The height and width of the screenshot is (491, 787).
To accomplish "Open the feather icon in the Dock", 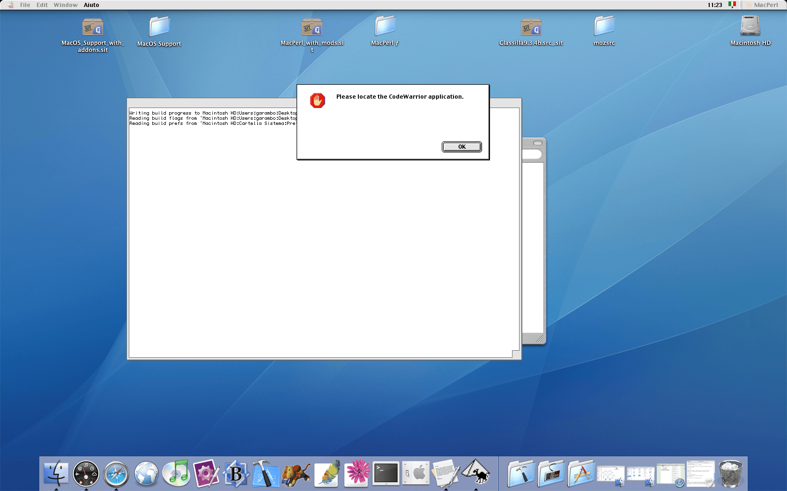I will pyautogui.click(x=327, y=473).
